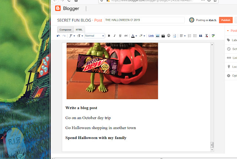Open the font family menu
This screenshot has height=159, width=237.
[72, 36]
